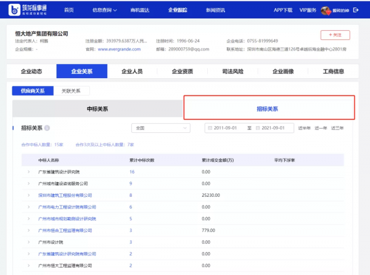Expand row 广州市恒大工程监理有限公司

click(x=28, y=266)
